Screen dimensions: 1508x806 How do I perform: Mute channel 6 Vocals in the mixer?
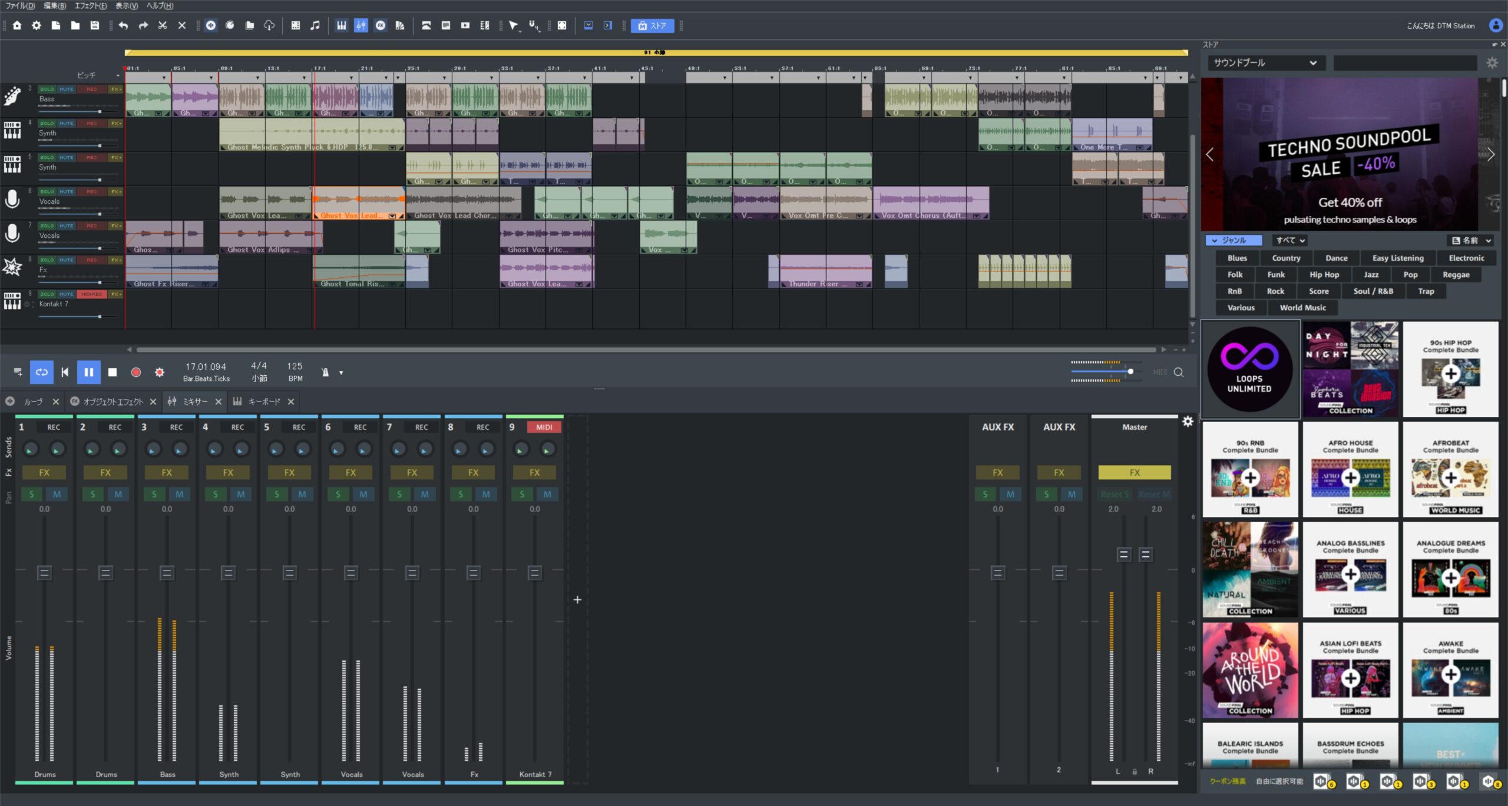363,494
